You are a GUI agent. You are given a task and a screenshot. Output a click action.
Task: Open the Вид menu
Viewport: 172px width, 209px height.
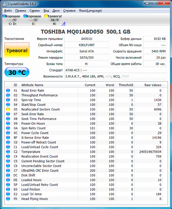(x=46, y=11)
